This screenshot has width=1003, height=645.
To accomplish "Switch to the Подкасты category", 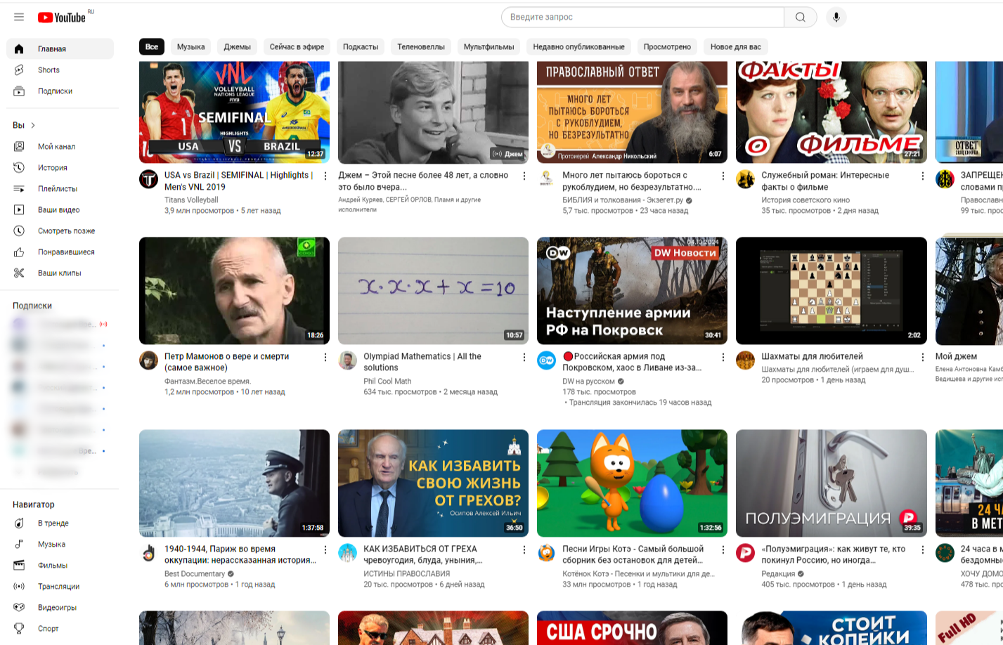I will (x=360, y=46).
